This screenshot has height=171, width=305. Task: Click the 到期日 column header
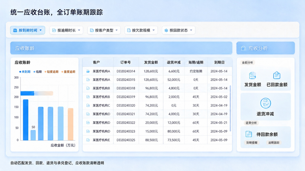[220, 62]
